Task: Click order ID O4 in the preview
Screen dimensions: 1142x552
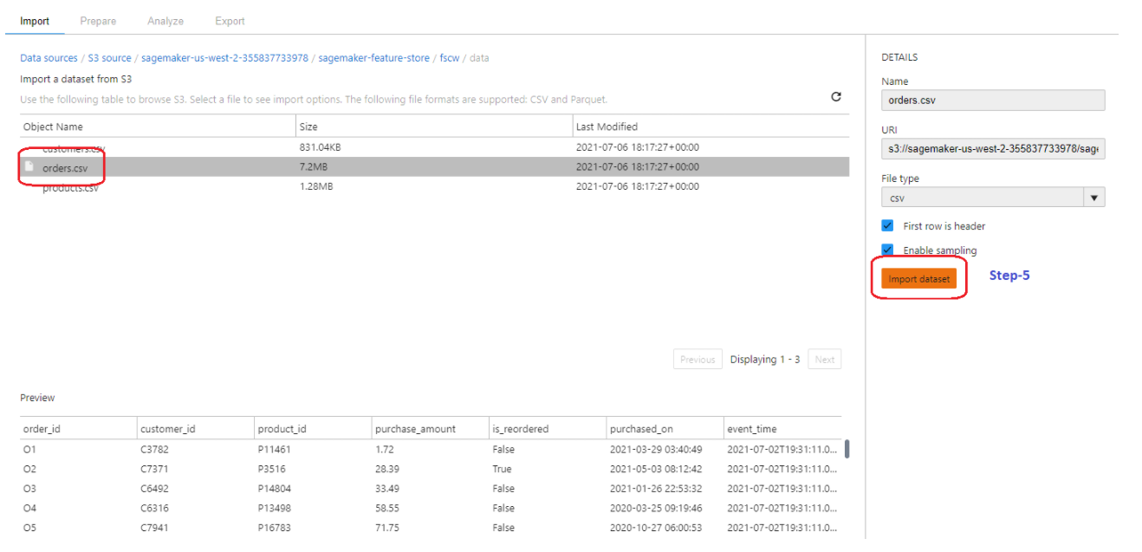Action: pyautogui.click(x=29, y=508)
